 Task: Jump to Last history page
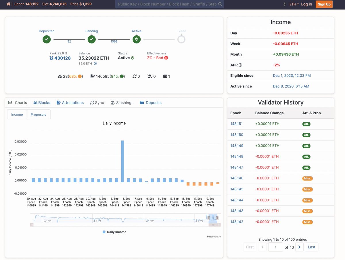(311, 247)
